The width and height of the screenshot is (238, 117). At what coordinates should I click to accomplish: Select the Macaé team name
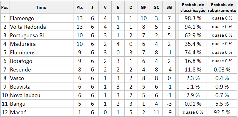click(18, 112)
